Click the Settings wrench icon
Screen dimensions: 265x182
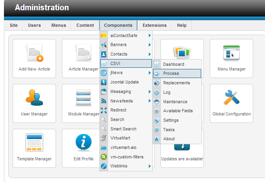coord(157,121)
